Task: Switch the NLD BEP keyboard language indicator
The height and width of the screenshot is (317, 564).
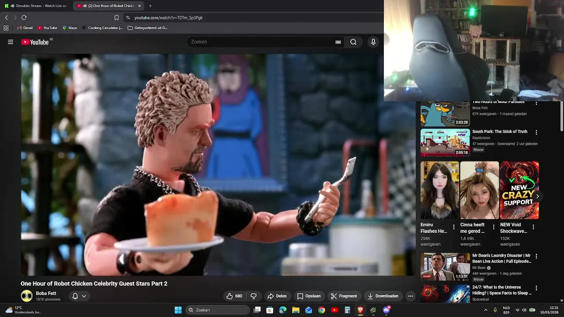Action: (x=507, y=310)
